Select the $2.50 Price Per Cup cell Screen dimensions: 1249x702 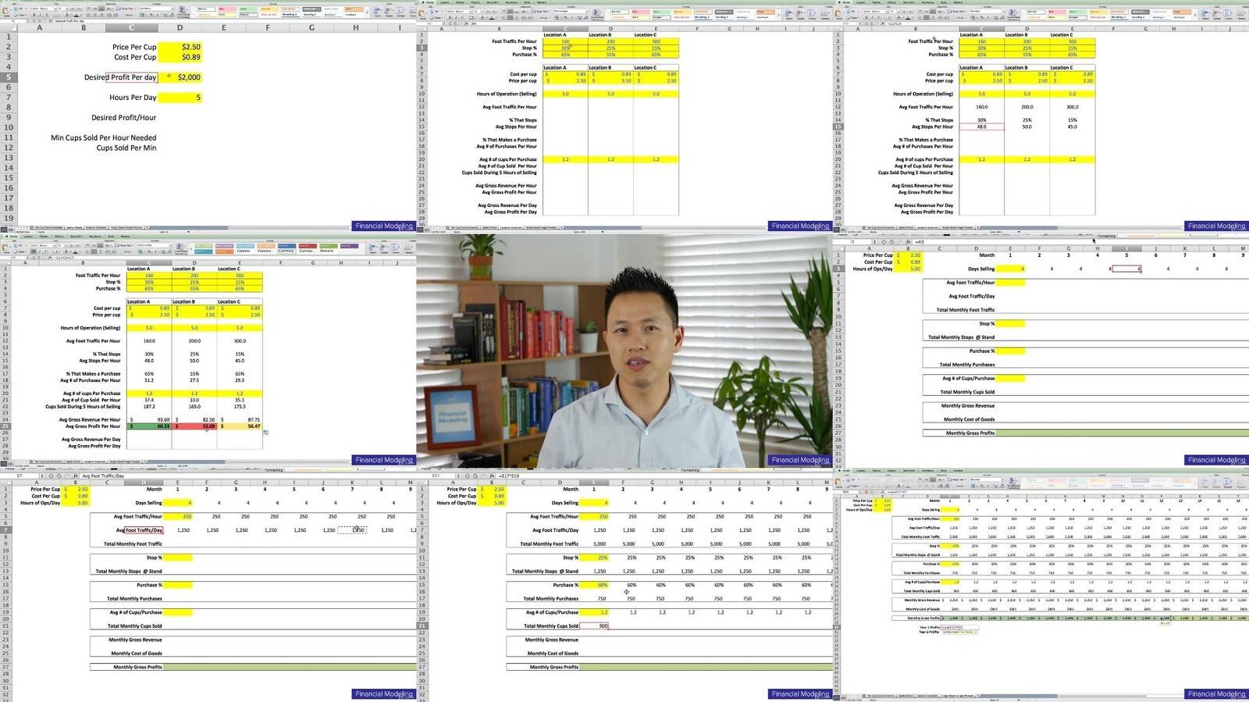point(180,47)
